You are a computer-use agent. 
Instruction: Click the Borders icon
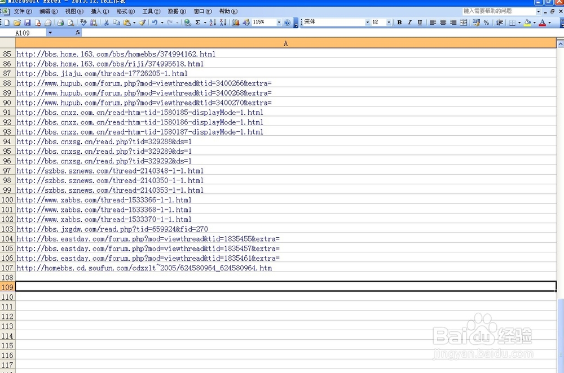512,23
